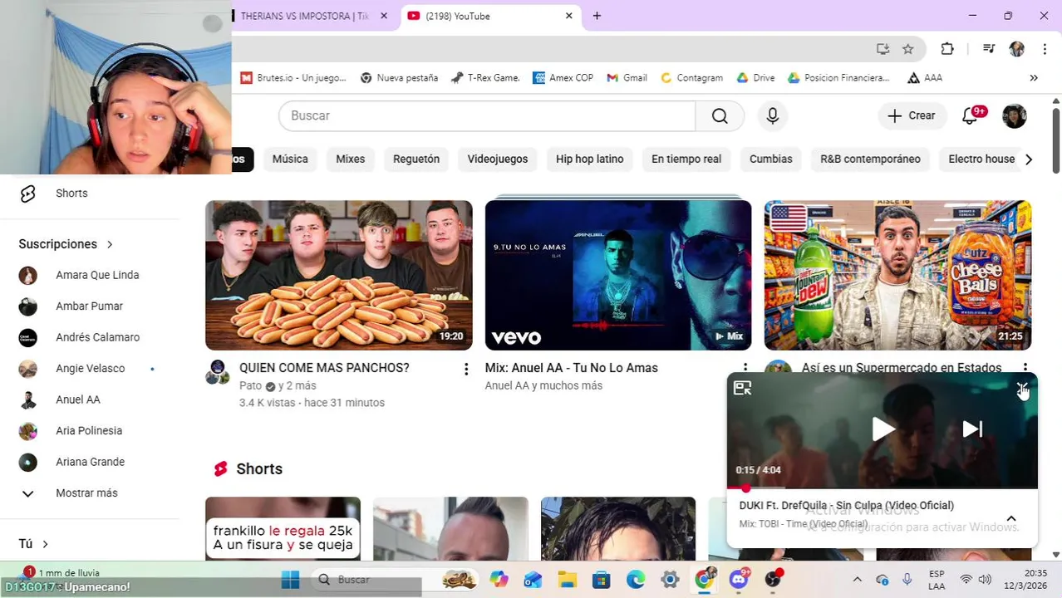This screenshot has height=598, width=1062.
Task: Open the supermarket Mountain Dew video thumbnail
Action: pos(898,275)
